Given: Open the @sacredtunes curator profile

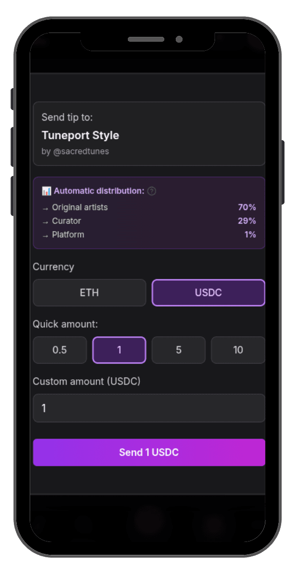Looking at the screenshot, I should 81,151.
